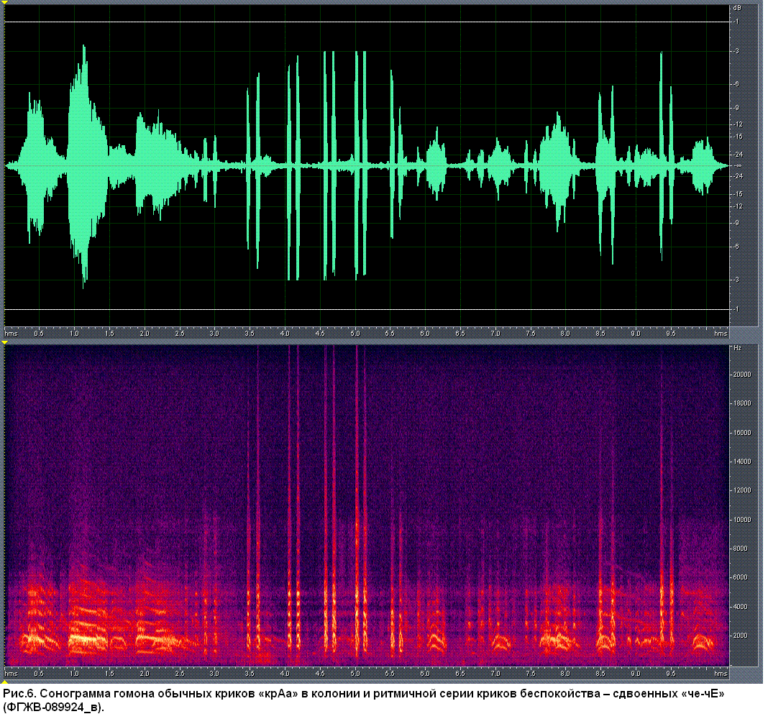Click left 'hms' label on waveform ruler
Image resolution: width=768 pixels, height=719 pixels.
(x=11, y=334)
